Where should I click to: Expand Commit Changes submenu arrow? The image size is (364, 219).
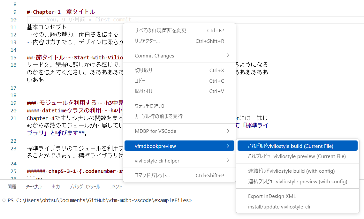(x=228, y=56)
